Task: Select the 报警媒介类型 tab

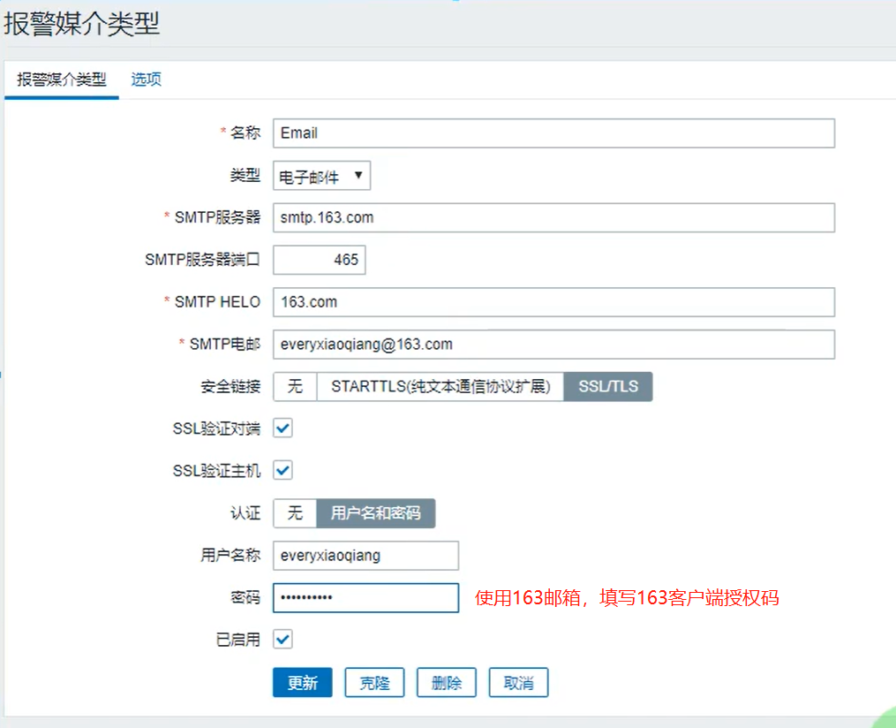Action: pos(61,79)
